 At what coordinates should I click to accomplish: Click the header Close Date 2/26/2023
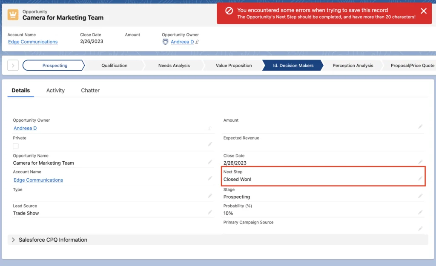92,41
